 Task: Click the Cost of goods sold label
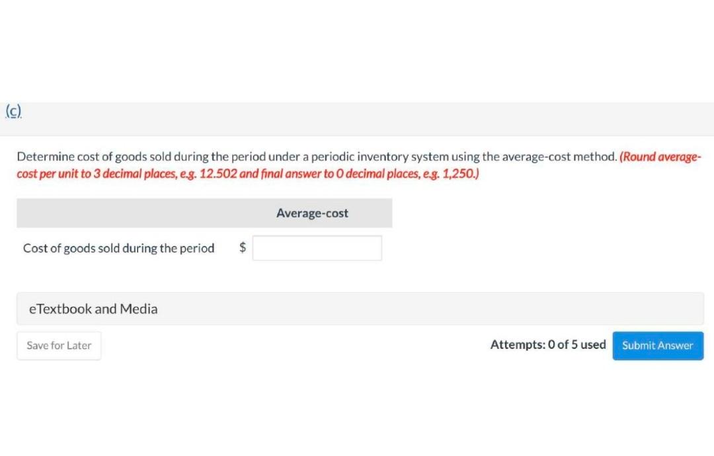tap(118, 248)
